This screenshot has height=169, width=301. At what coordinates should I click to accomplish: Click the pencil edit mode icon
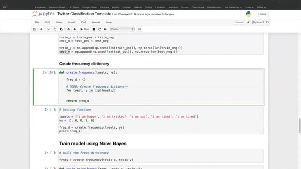pyautogui.click(x=248, y=22)
